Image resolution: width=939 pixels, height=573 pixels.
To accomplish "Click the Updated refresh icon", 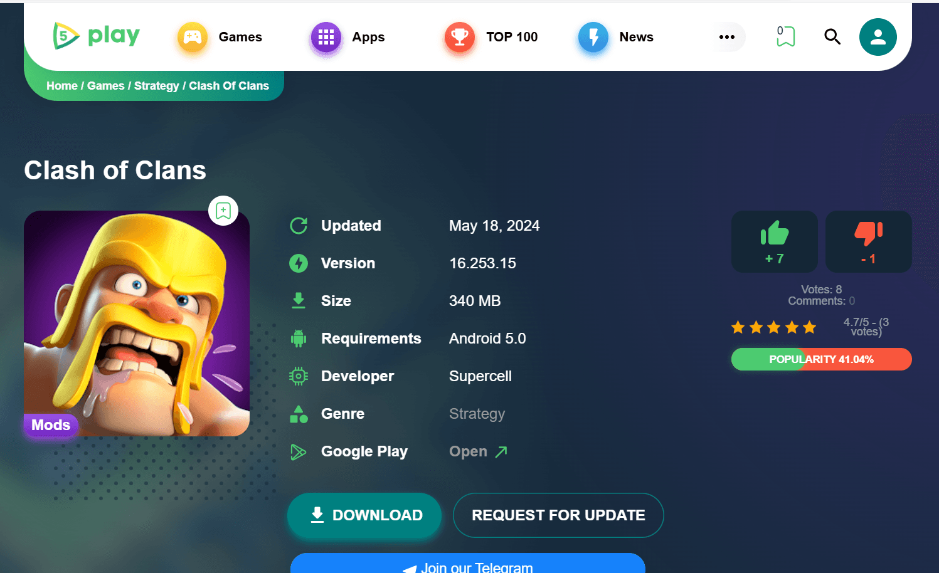I will click(299, 226).
